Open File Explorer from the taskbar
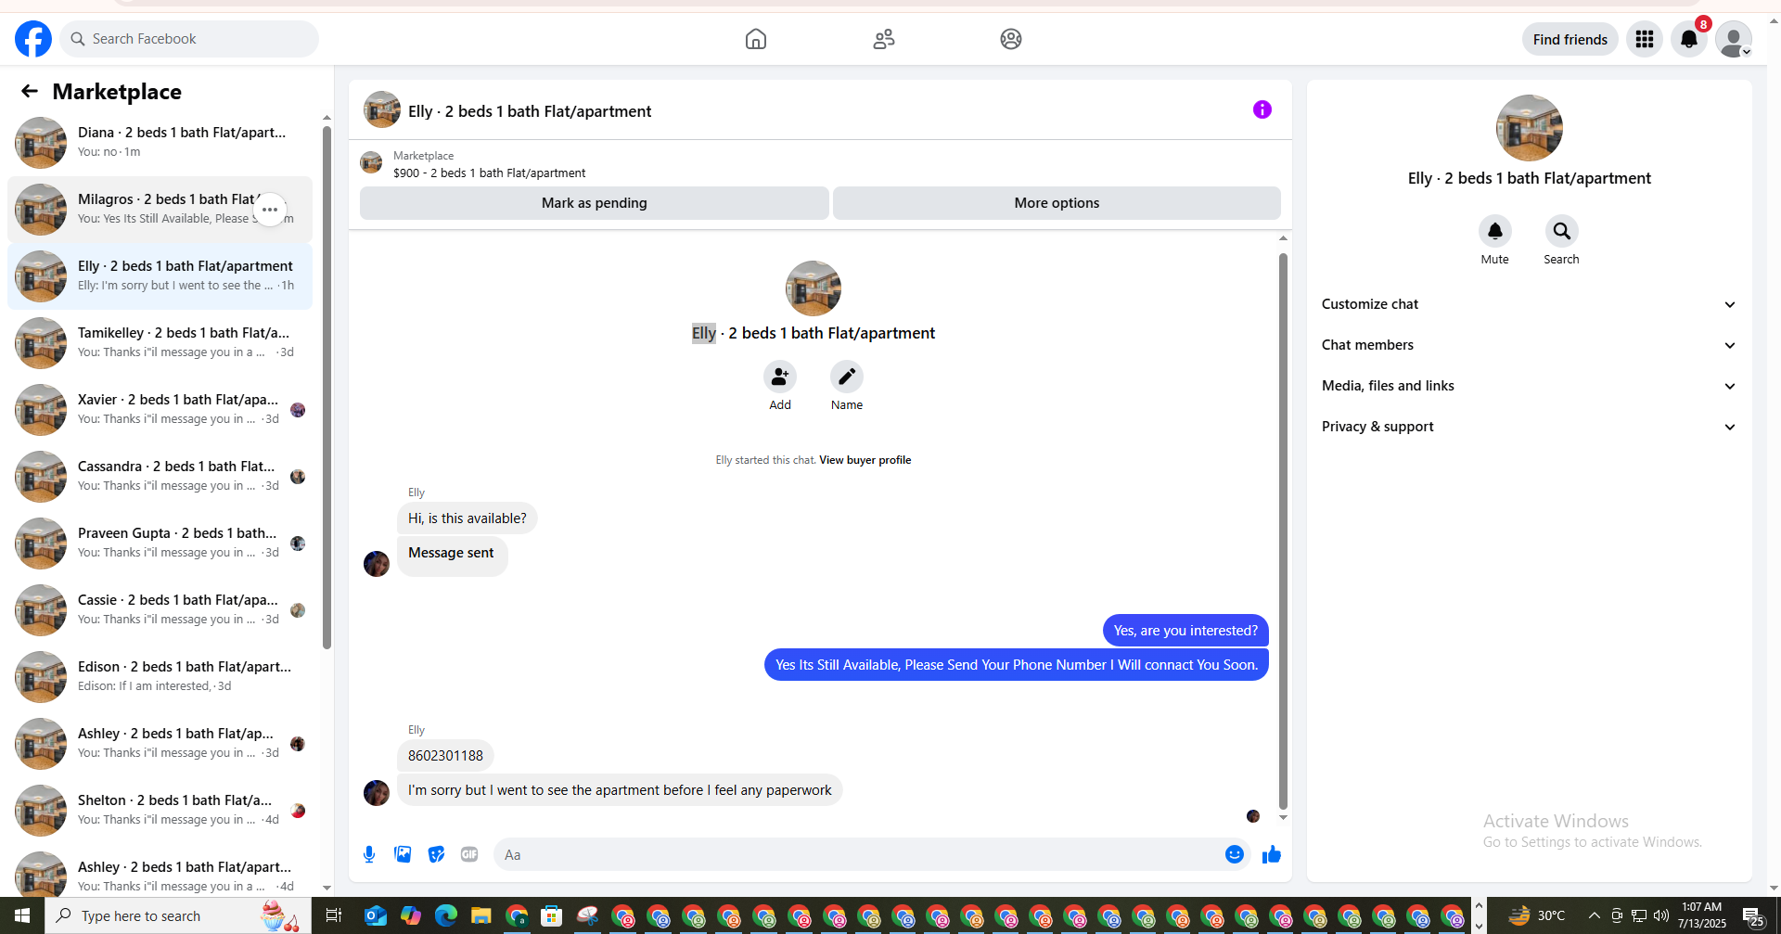The image size is (1781, 934). click(x=480, y=915)
